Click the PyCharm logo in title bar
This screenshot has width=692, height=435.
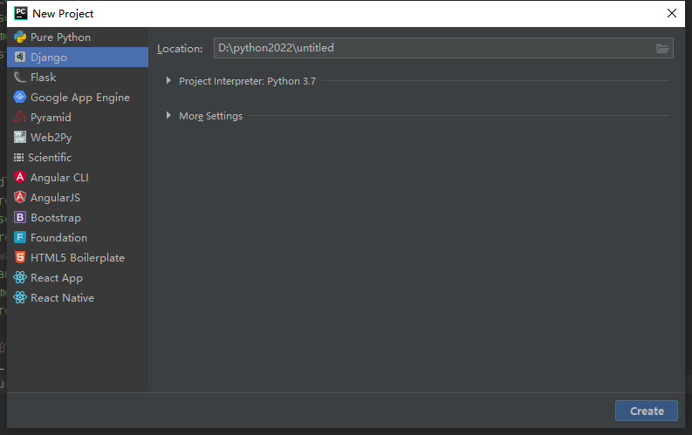21,13
